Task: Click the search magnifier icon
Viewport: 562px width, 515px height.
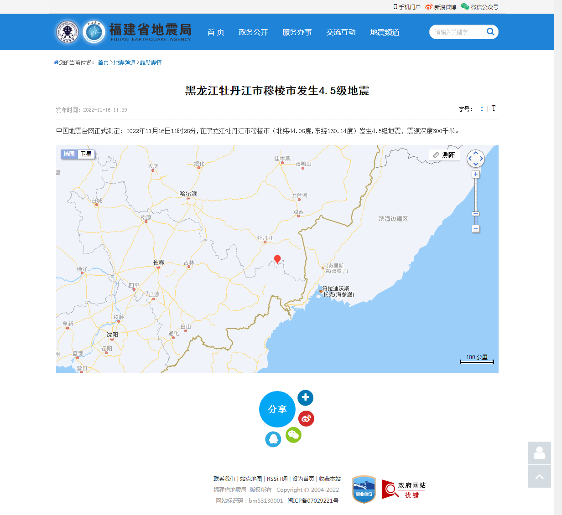Action: click(x=490, y=32)
